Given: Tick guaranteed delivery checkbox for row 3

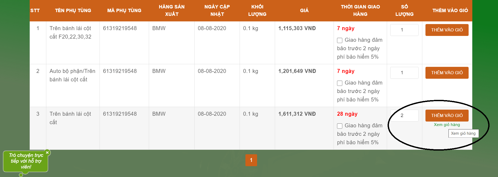Looking at the screenshot, I should 340,126.
